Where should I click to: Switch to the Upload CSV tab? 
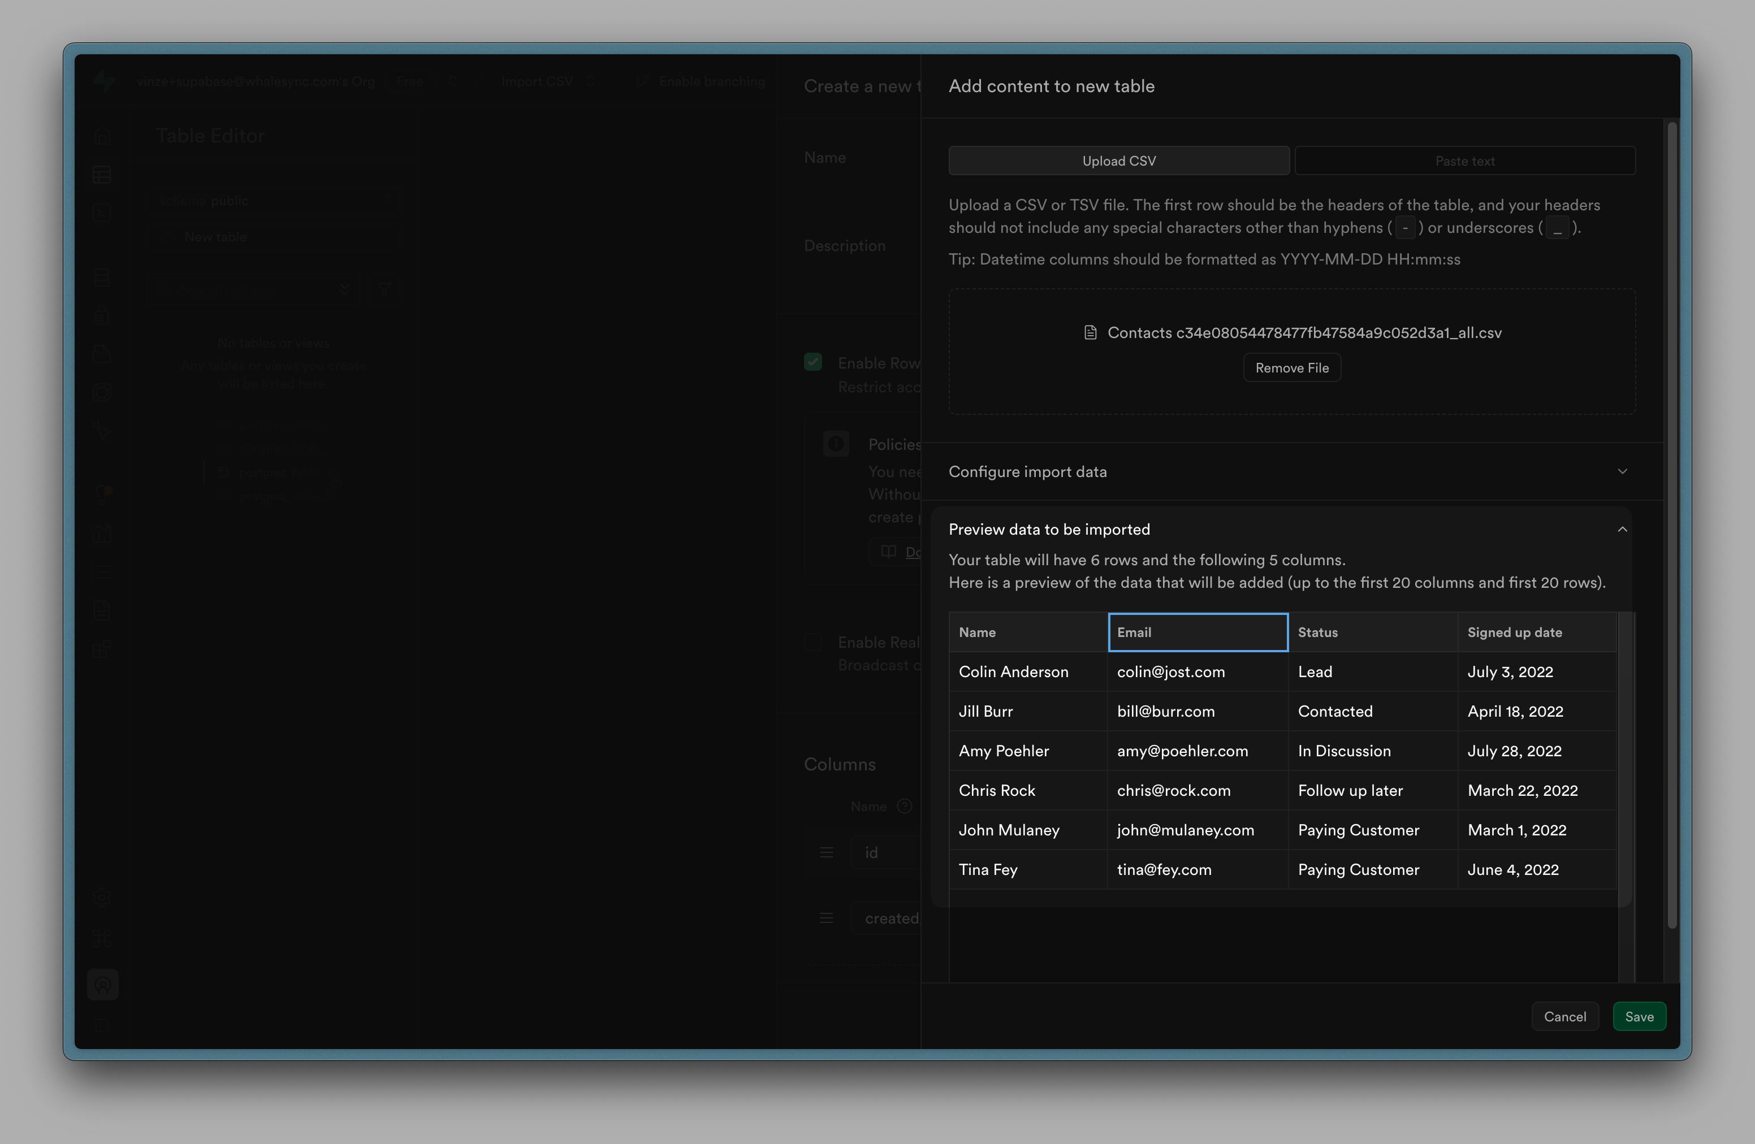coord(1118,161)
